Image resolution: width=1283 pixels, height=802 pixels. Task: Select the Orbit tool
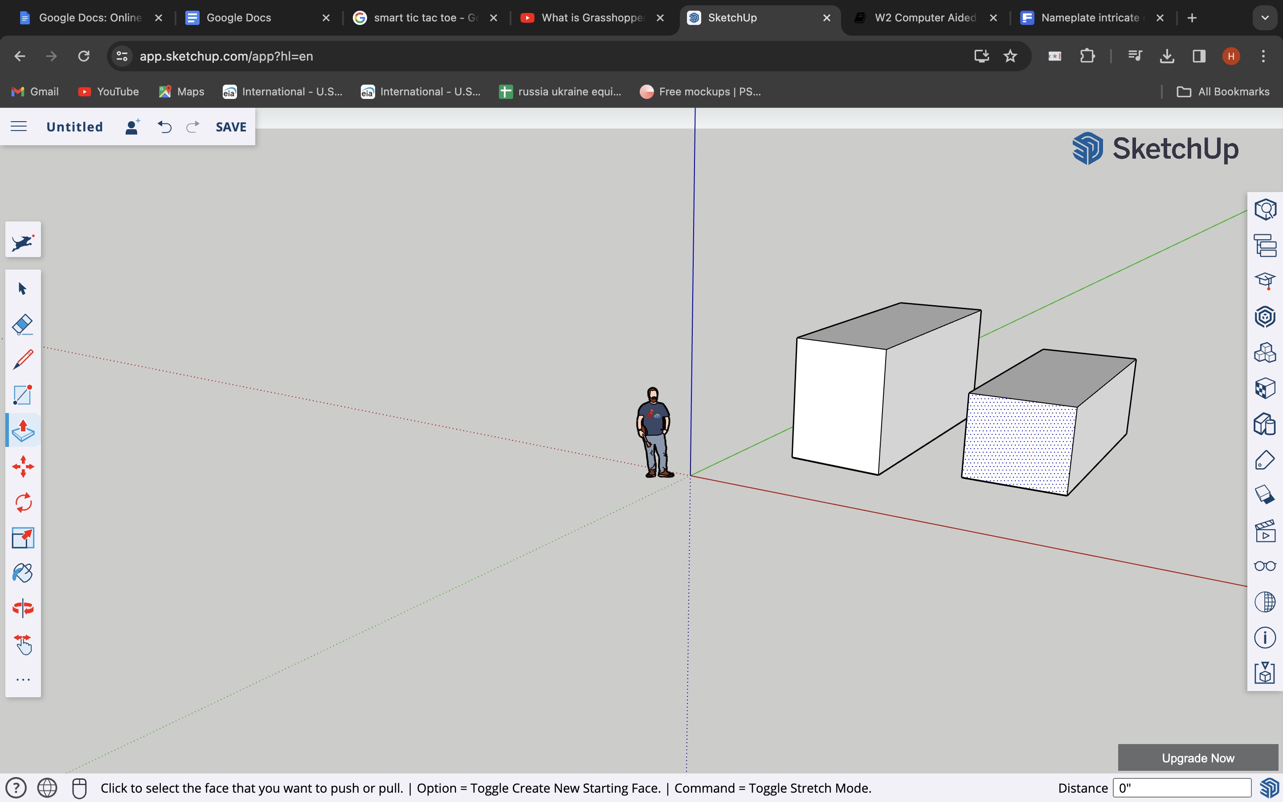click(x=23, y=608)
